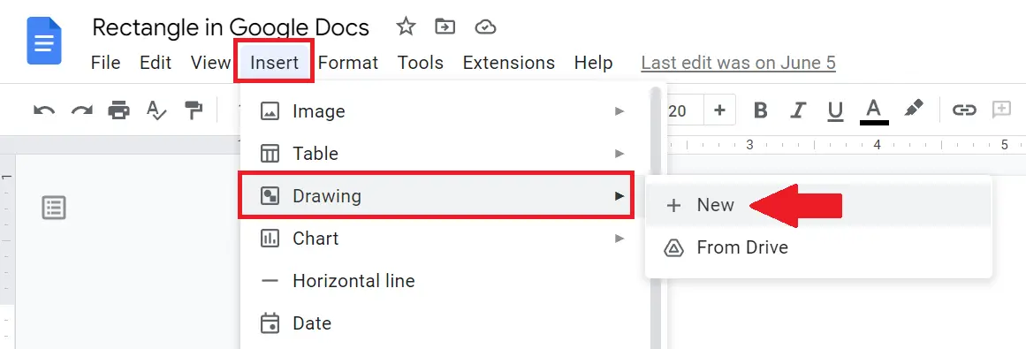Expand the Image submenu
The height and width of the screenshot is (349, 1026).
click(443, 111)
